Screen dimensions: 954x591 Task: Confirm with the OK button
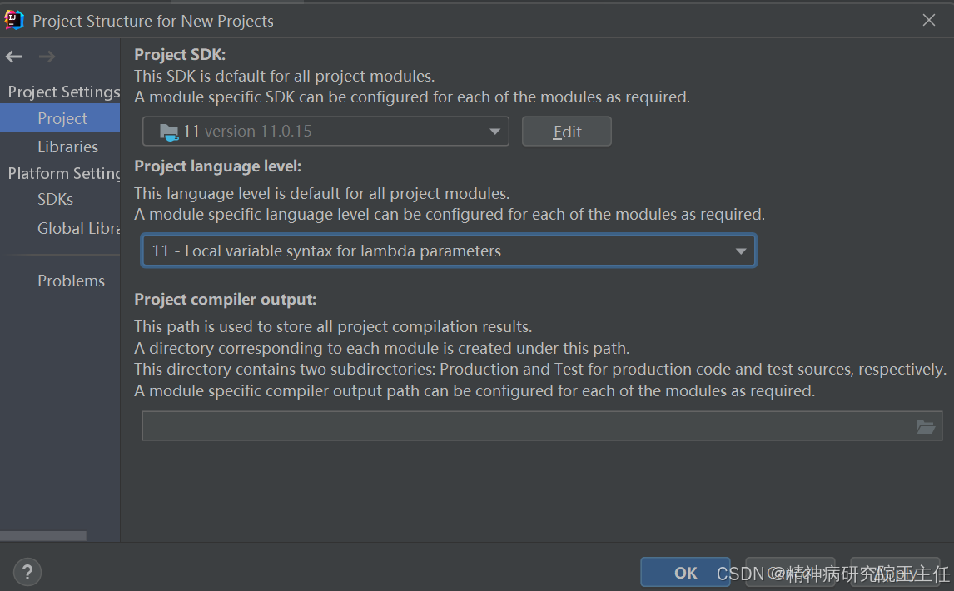685,572
